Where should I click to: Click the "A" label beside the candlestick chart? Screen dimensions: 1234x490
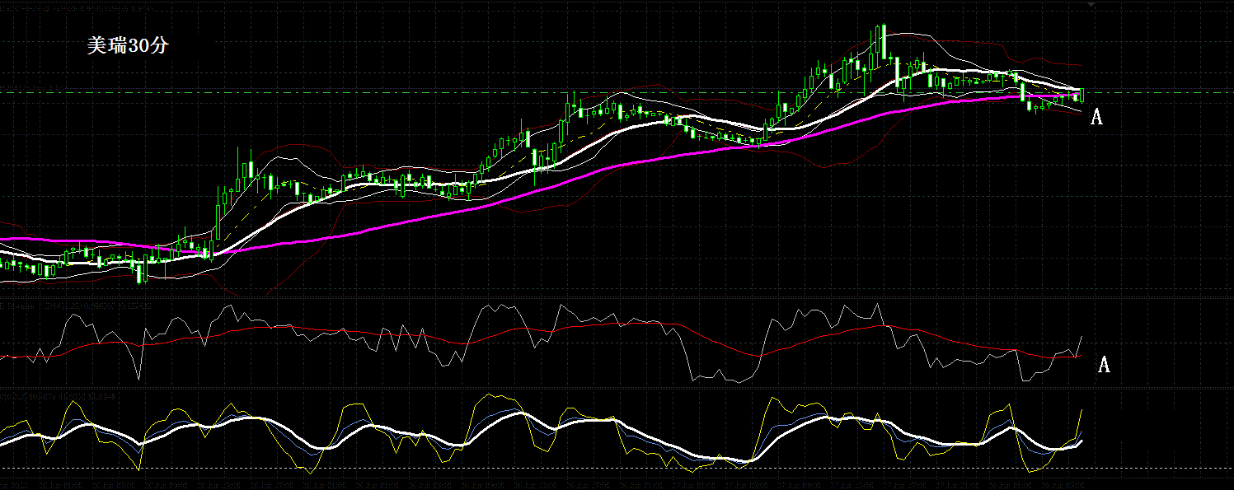coord(1096,117)
